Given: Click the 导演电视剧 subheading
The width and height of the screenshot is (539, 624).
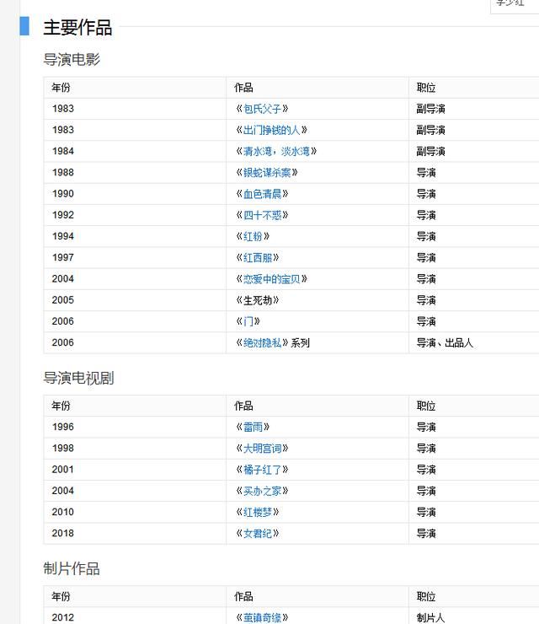Looking at the screenshot, I should point(78,378).
